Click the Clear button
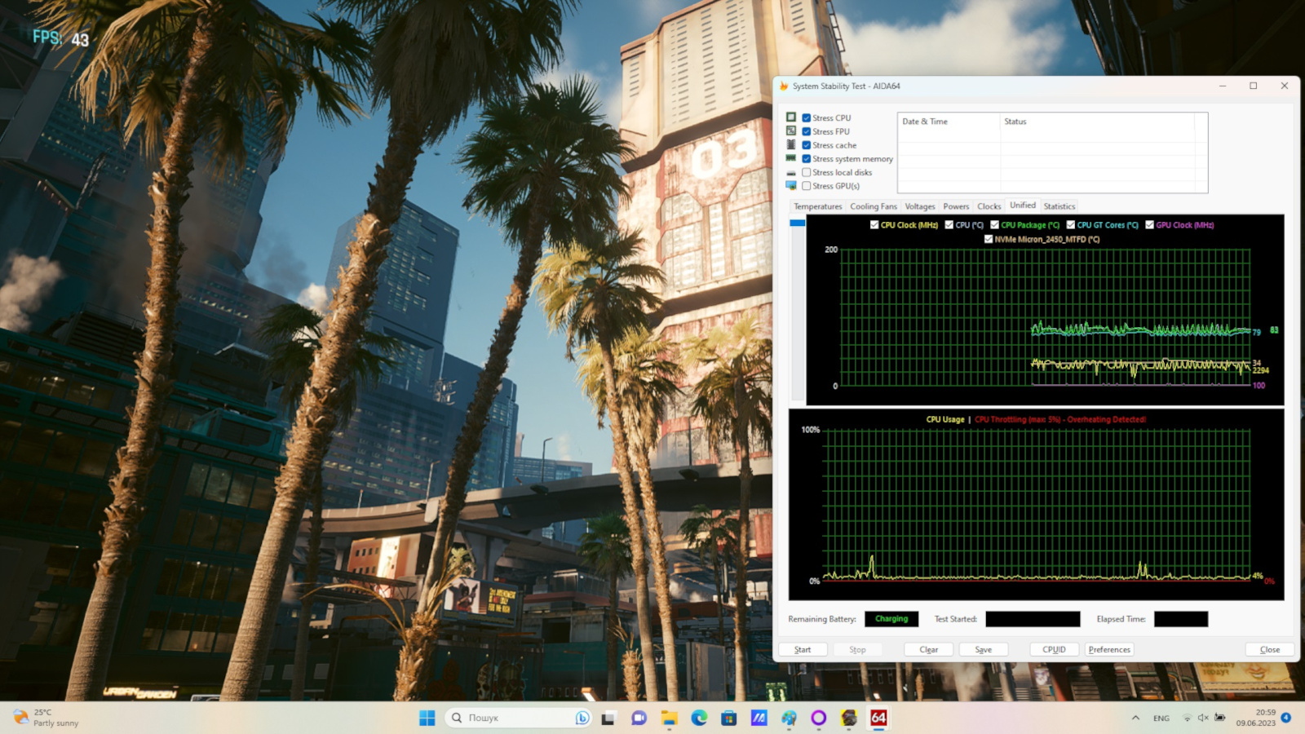 tap(929, 650)
